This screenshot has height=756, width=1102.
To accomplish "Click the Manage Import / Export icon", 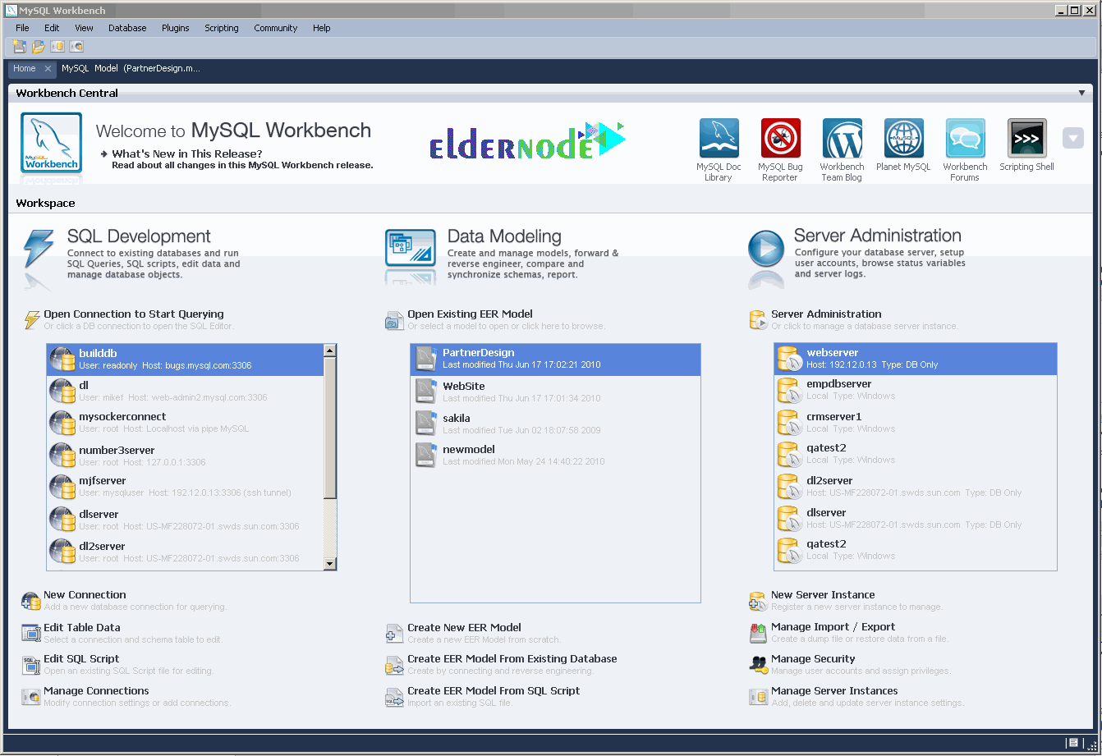I will coord(757,632).
